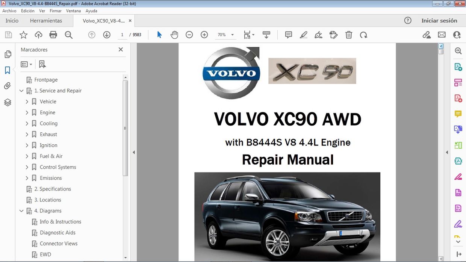This screenshot has height=262, width=466.
Task: Open the Fill & Sign pen tool
Action: click(318, 35)
